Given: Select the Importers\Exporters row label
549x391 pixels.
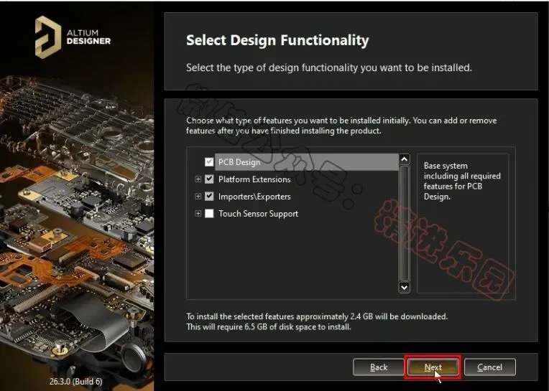Looking at the screenshot, I should (254, 197).
